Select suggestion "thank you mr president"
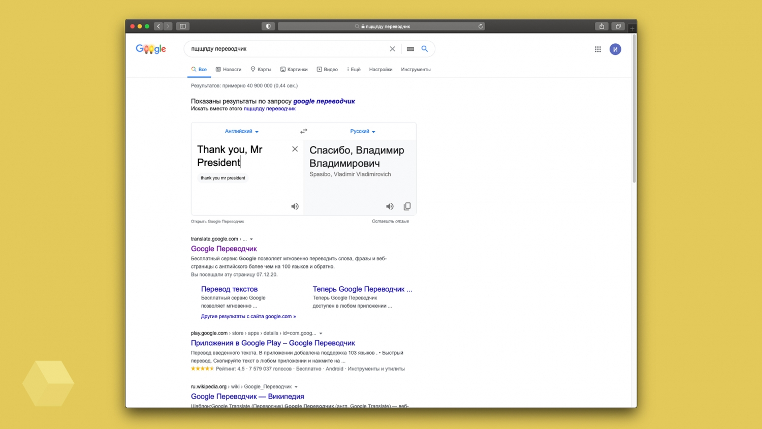762x429 pixels. point(223,178)
